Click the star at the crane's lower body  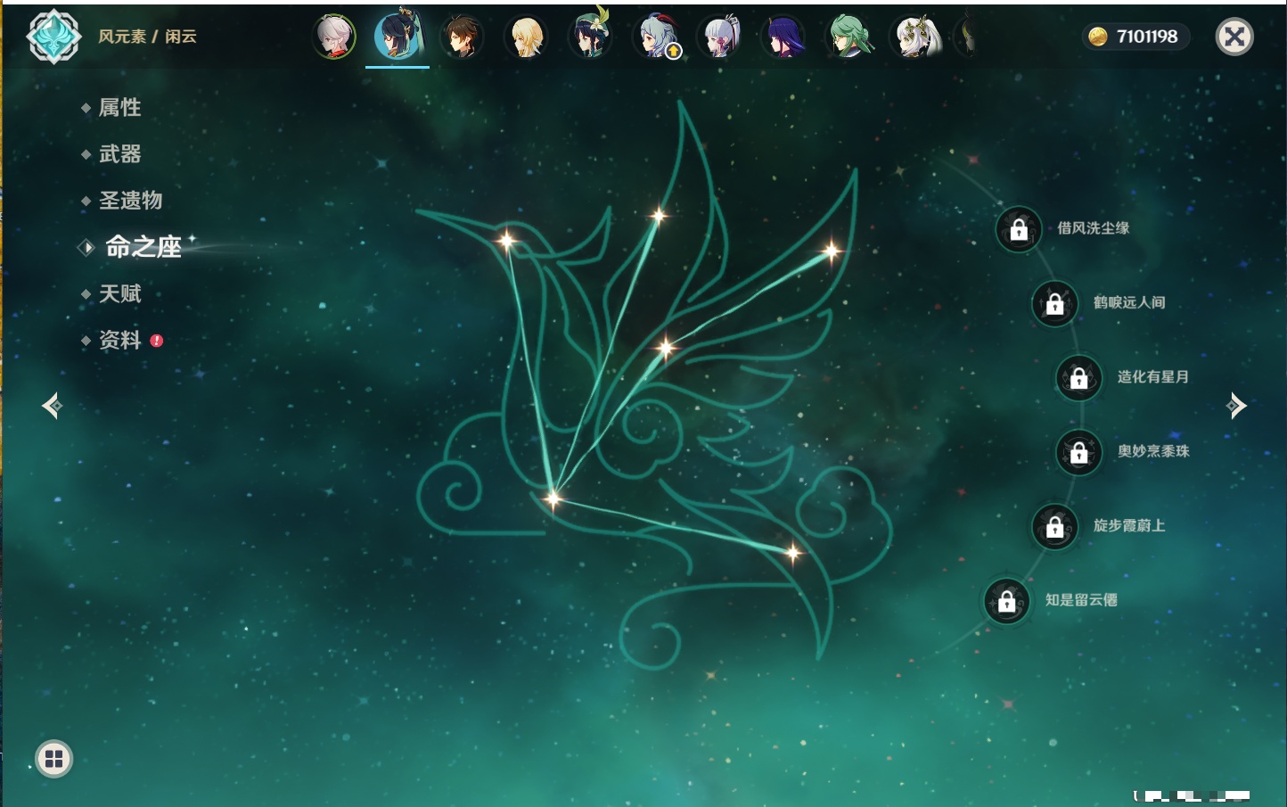(553, 499)
